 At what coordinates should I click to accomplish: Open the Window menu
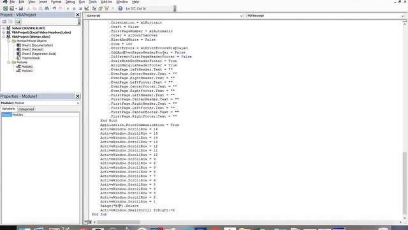point(122,2)
